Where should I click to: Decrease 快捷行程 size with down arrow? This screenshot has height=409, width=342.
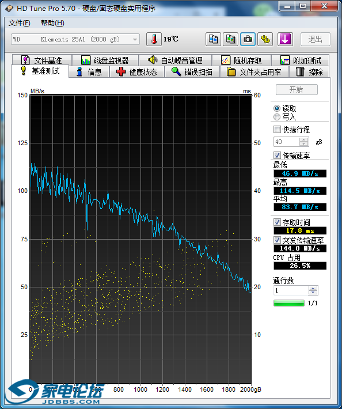(x=303, y=144)
